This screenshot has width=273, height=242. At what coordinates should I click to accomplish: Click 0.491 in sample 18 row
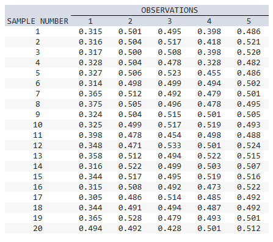click(130, 208)
